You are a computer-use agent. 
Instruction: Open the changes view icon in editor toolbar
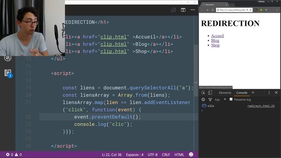click(x=173, y=10)
